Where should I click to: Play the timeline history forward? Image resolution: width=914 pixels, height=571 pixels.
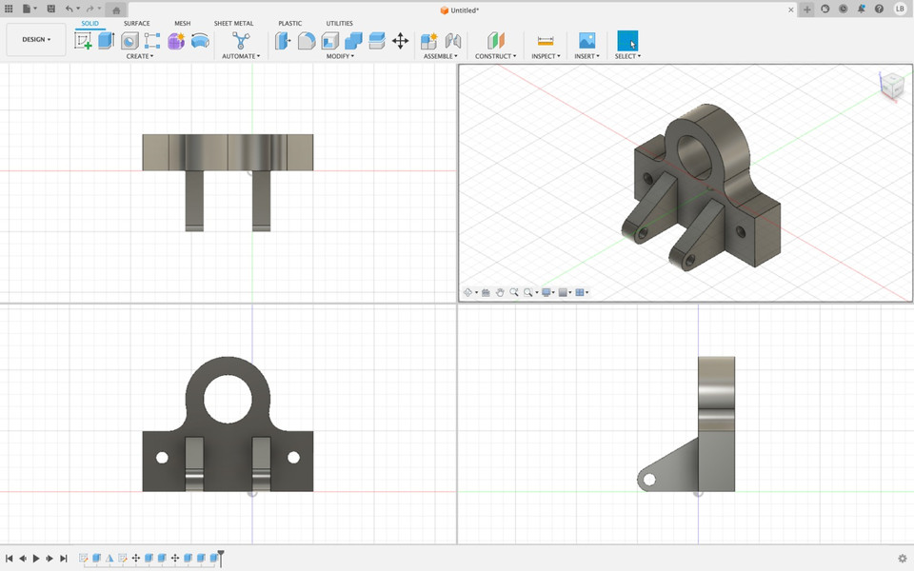(36, 559)
